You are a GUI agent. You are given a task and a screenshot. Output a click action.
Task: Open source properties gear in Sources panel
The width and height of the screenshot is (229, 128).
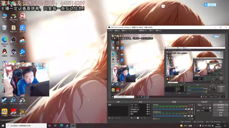click(x=138, y=118)
